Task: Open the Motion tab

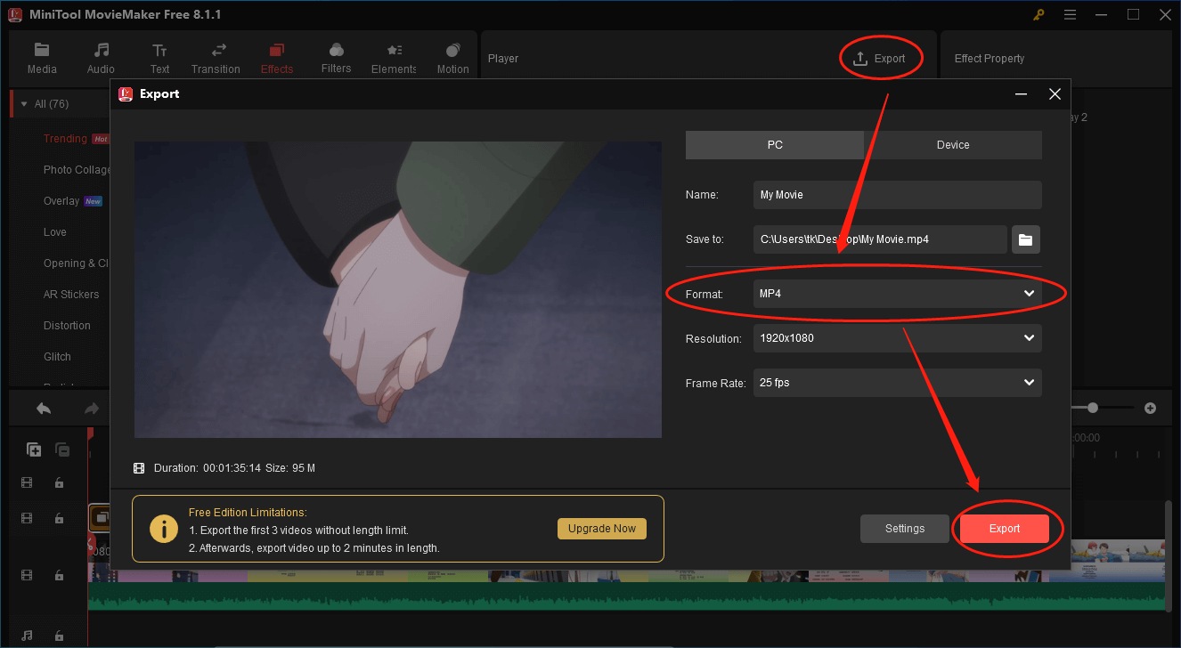Action: [x=453, y=59]
